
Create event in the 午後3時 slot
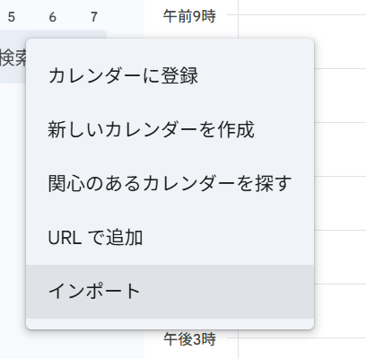(x=302, y=348)
